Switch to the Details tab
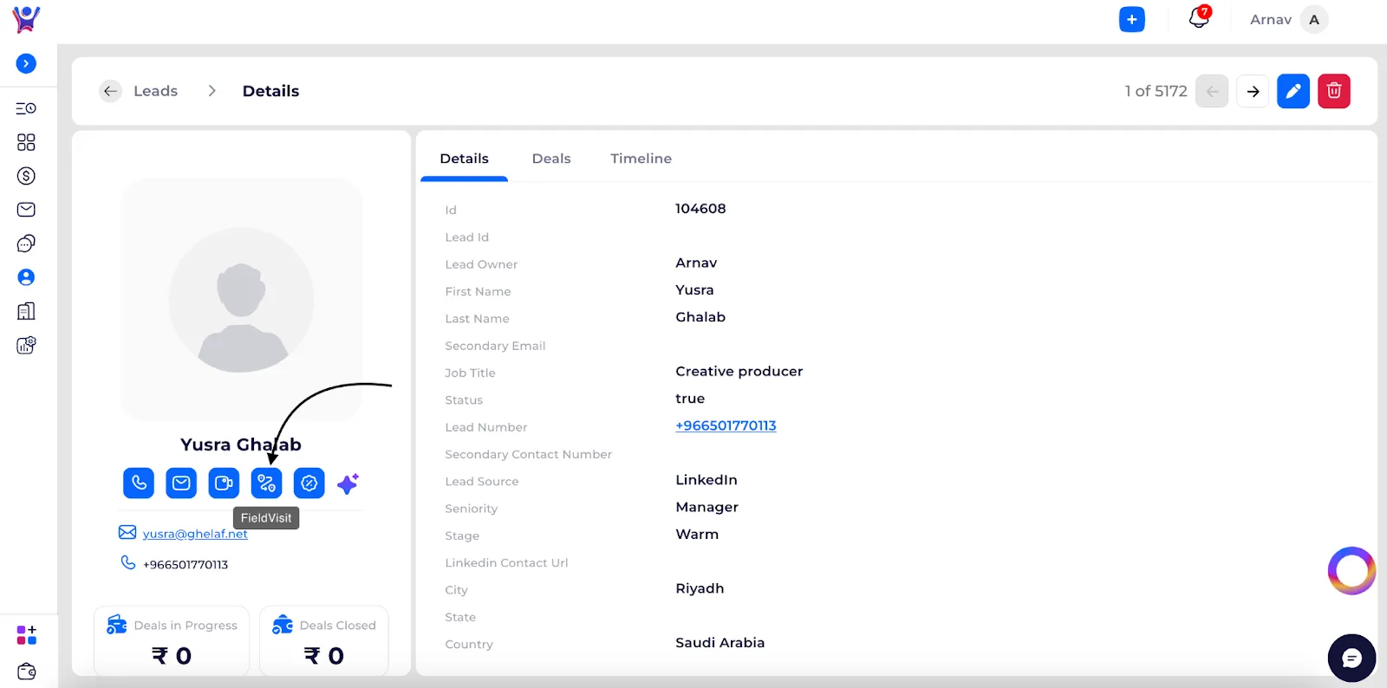1387x688 pixels. [464, 159]
